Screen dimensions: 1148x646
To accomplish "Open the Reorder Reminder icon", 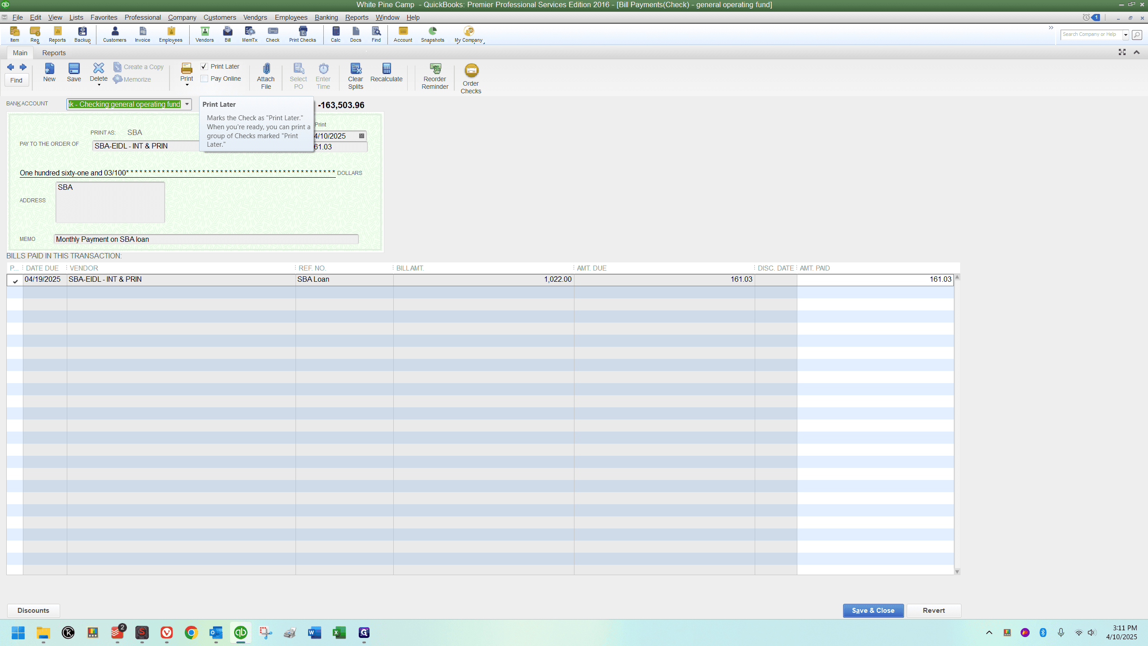I will point(435,76).
